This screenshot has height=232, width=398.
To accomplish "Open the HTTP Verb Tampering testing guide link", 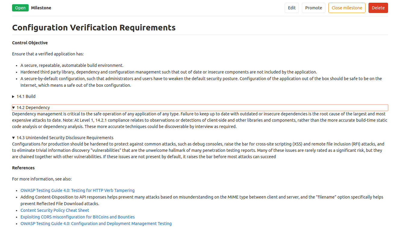I will 77,190.
